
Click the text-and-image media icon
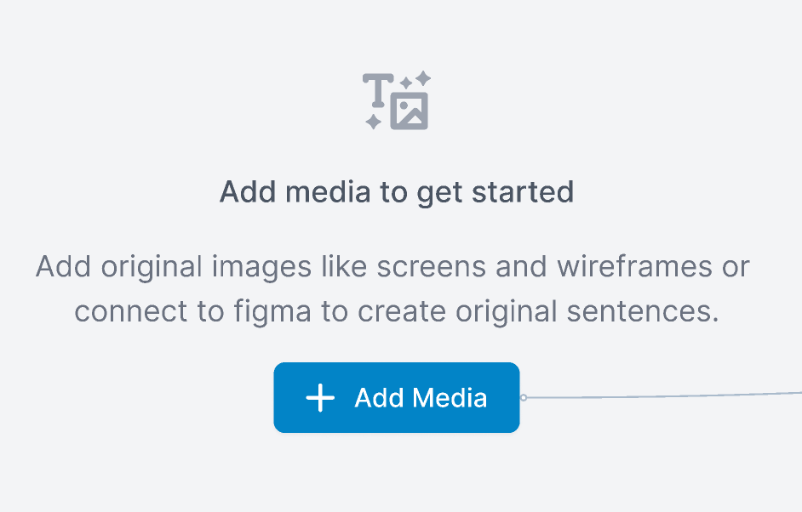[x=397, y=101]
